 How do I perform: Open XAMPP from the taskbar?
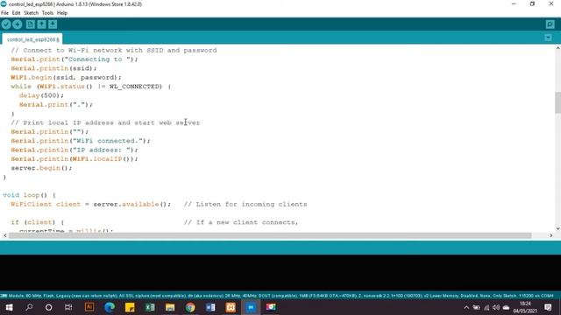pyautogui.click(x=231, y=307)
